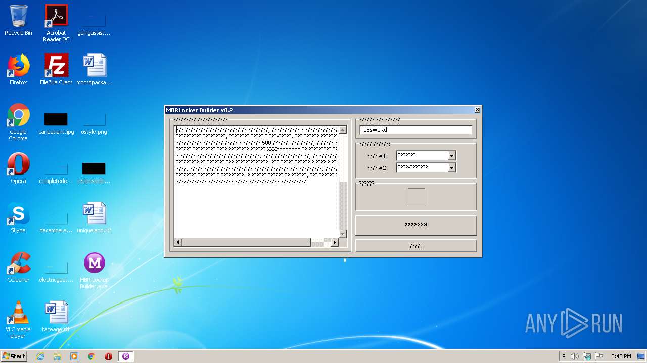Open Acrobat Reader DC desktop shortcut
The image size is (647, 363).
56,23
